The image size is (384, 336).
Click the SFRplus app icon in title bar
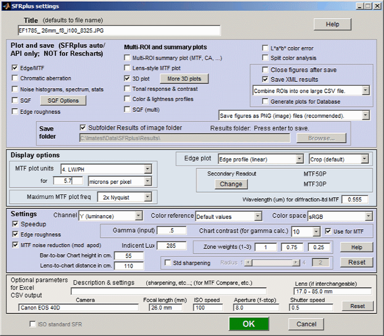[x=6, y=6]
